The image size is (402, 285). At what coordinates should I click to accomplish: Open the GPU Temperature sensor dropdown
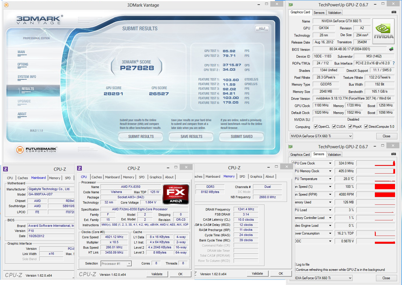[330, 179]
